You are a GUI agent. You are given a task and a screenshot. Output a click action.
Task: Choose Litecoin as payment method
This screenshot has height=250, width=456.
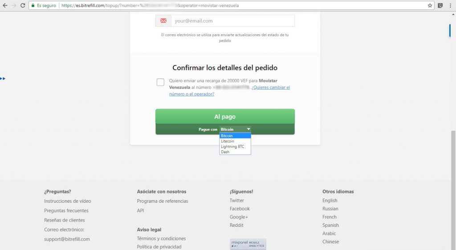(x=235, y=141)
